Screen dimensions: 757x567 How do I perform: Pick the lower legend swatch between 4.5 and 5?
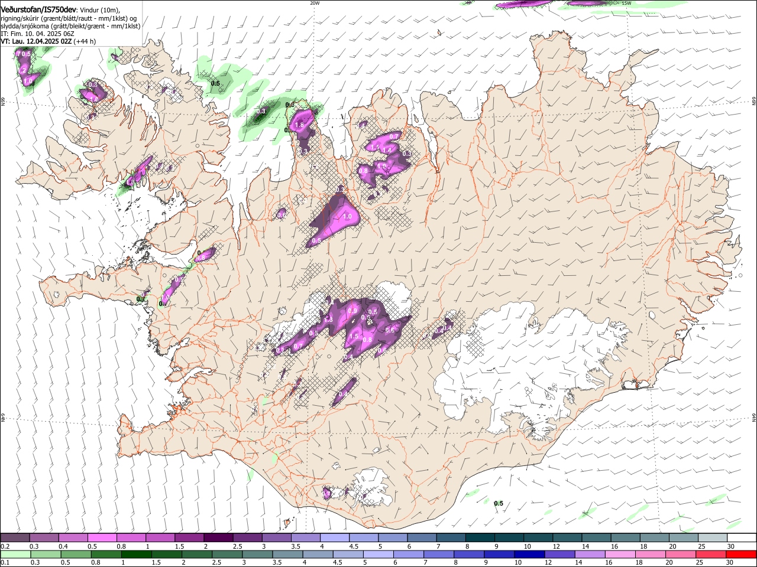tap(348, 554)
